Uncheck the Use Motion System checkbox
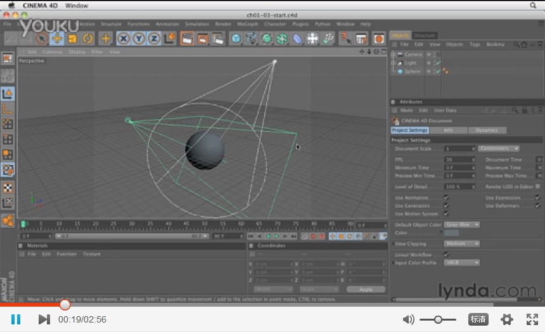 coord(446,214)
